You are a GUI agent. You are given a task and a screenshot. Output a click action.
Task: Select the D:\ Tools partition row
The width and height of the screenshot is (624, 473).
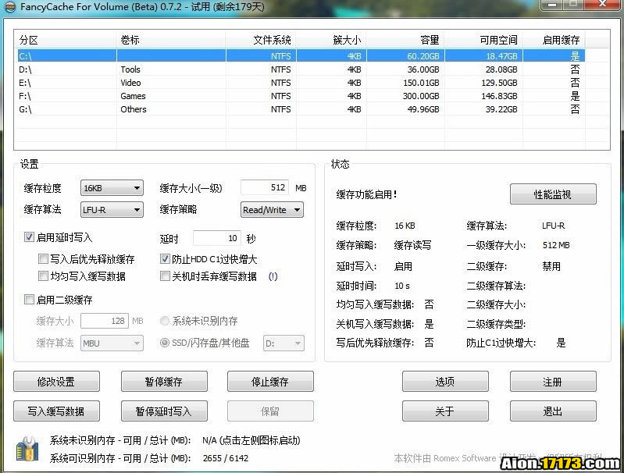click(x=301, y=69)
